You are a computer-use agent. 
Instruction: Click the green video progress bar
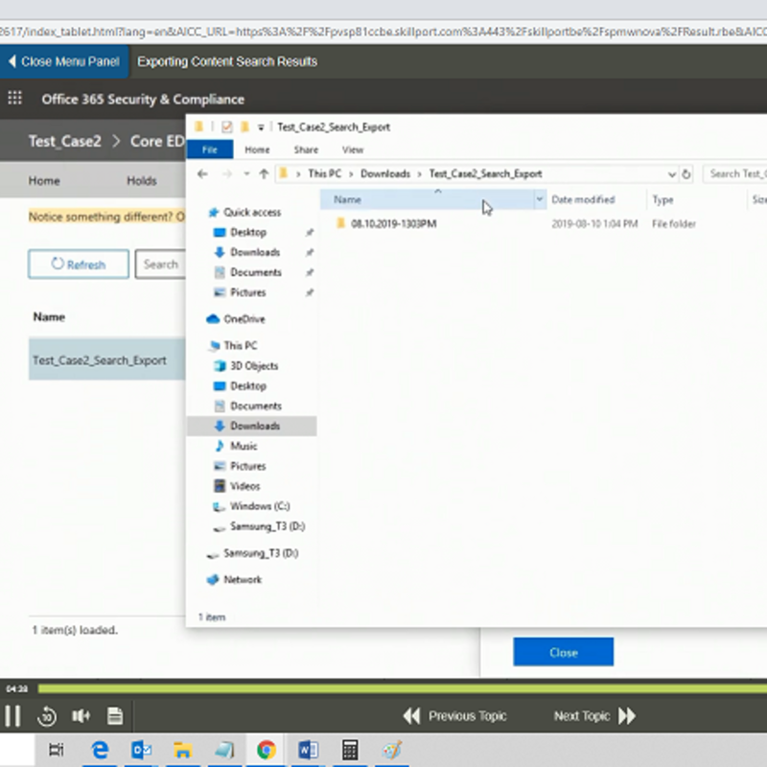(x=402, y=689)
